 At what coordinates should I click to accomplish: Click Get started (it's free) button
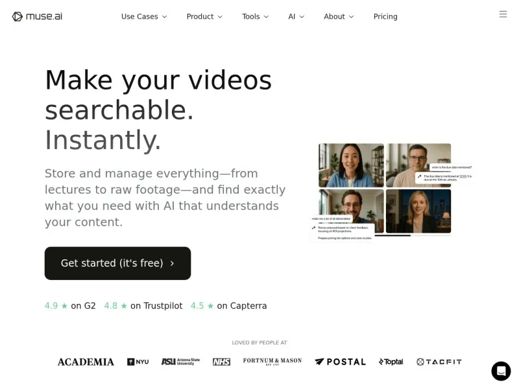coord(117,263)
